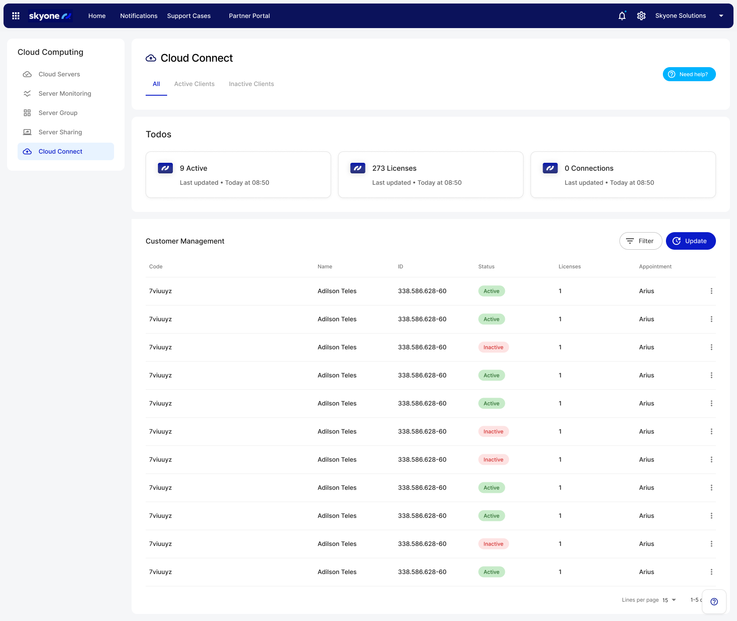The width and height of the screenshot is (737, 621).
Task: Expand the Skyone Solutions account dropdown
Action: point(721,16)
